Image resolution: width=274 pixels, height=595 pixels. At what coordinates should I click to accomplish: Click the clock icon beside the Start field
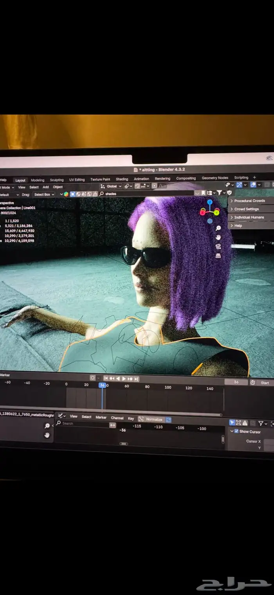[253, 383]
